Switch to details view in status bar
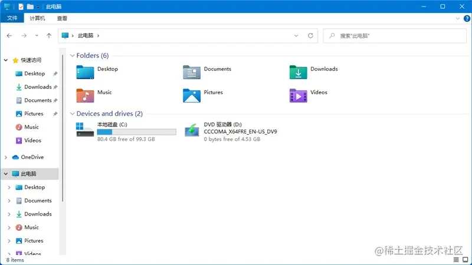The height and width of the screenshot is (265, 472). click(456, 260)
